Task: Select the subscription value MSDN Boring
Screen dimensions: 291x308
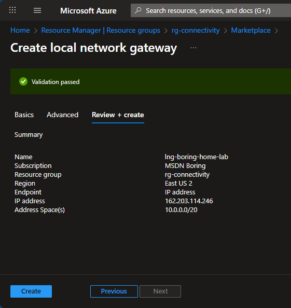Action: [x=185, y=165]
